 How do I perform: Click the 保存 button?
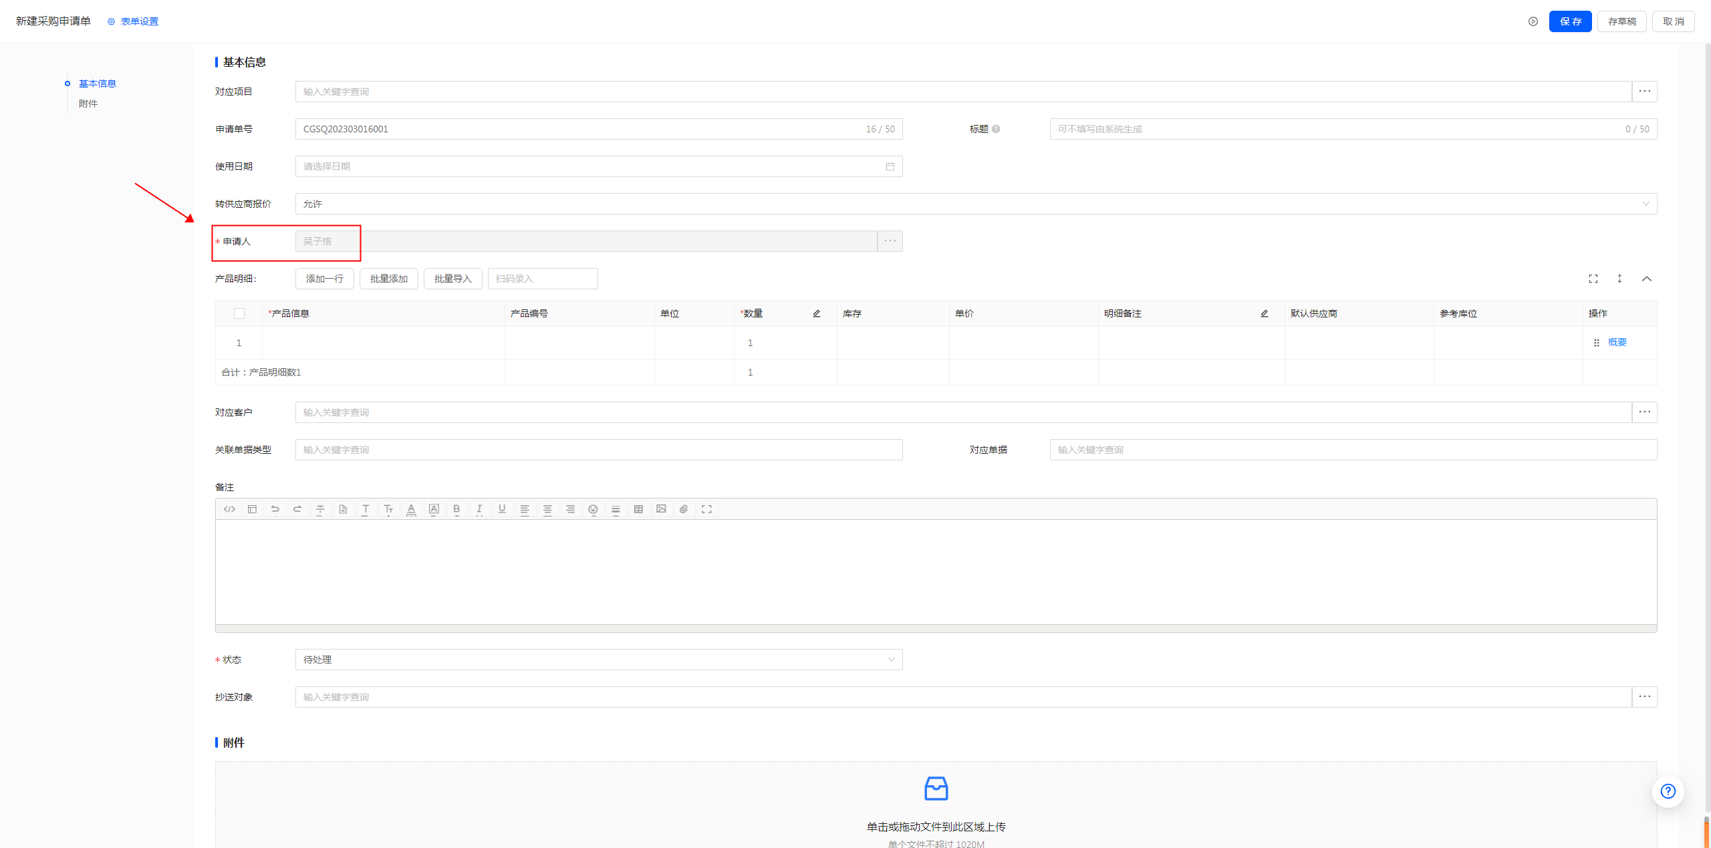point(1571,21)
